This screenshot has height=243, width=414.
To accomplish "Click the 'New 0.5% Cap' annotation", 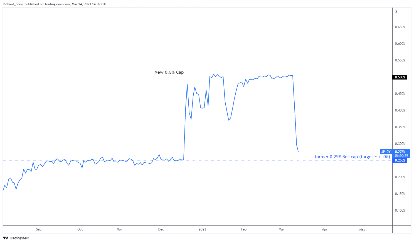I will pos(169,72).
